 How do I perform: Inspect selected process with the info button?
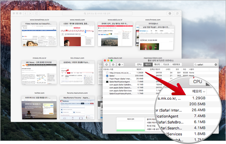(113, 65)
